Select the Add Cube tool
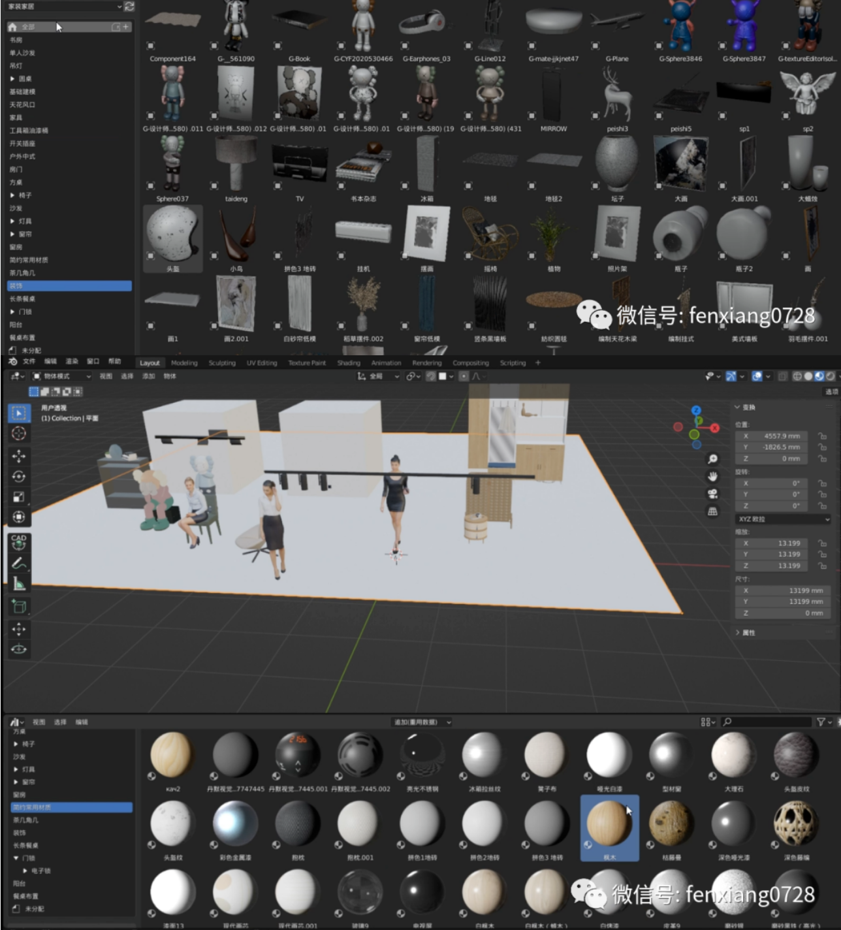Screen dimensions: 841x930 coord(18,607)
